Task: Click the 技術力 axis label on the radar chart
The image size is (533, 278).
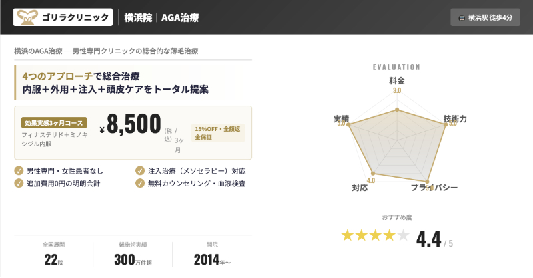Action: [x=455, y=119]
